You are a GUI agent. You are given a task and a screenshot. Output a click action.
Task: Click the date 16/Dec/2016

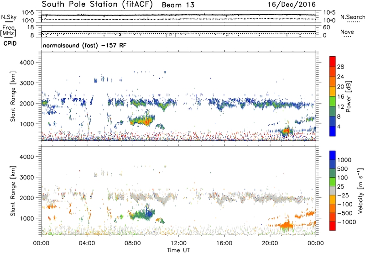click(x=292, y=5)
